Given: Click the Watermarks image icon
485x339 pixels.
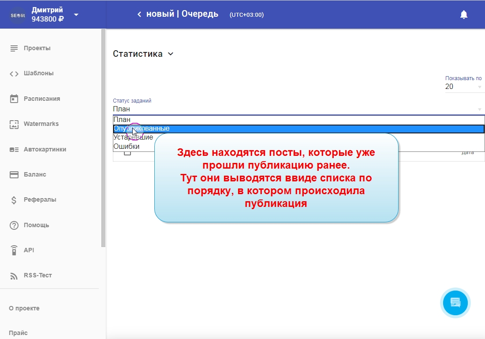Looking at the screenshot, I should (14, 124).
